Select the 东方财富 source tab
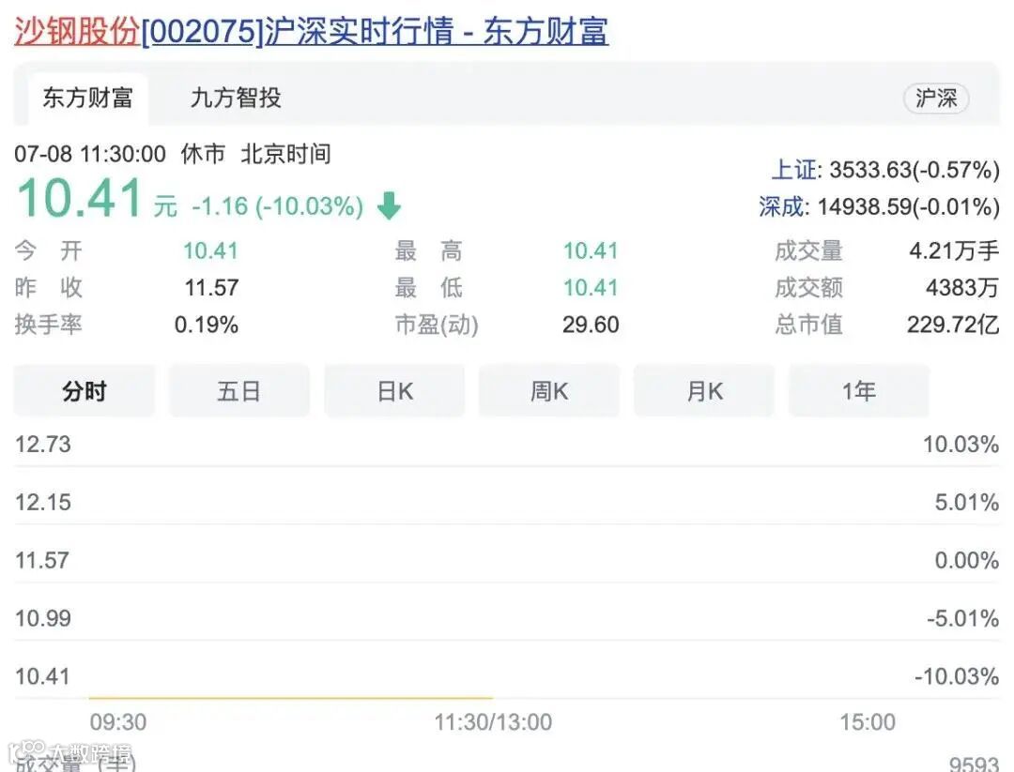Image resolution: width=1014 pixels, height=772 pixels. point(88,98)
